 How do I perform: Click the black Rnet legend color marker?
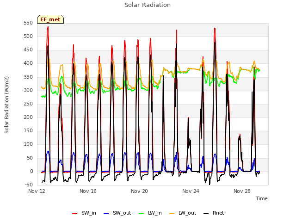pos(206,214)
